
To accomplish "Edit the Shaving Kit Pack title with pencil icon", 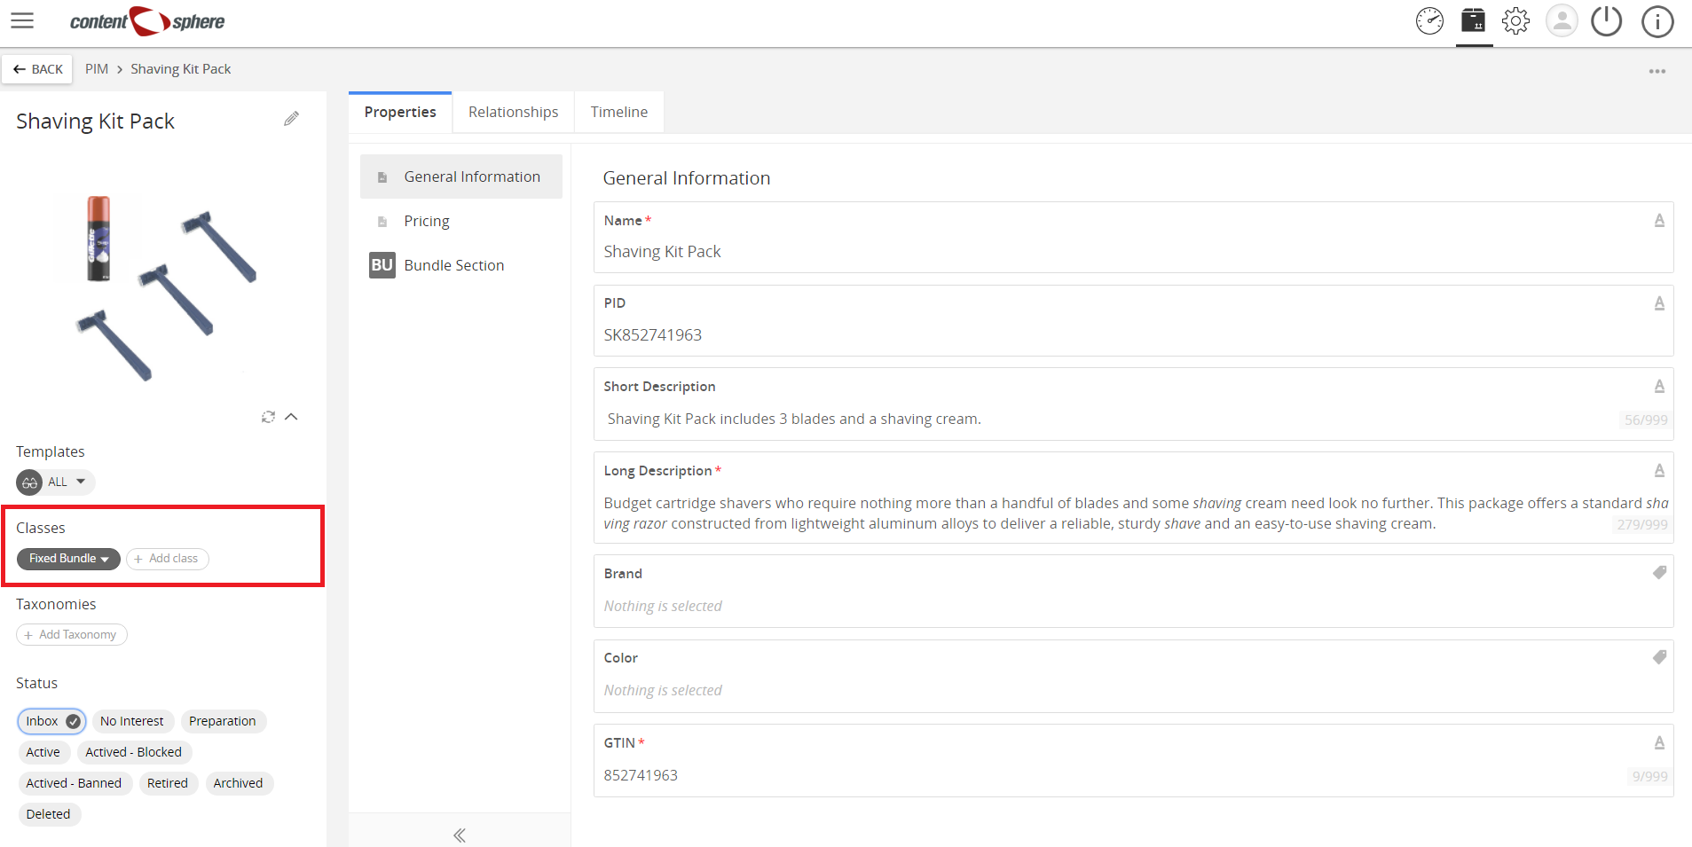I will pyautogui.click(x=291, y=119).
